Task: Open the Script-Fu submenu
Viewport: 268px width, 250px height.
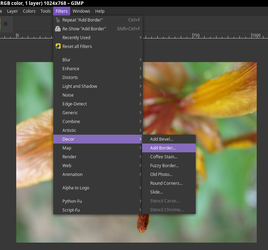Action: pos(98,210)
